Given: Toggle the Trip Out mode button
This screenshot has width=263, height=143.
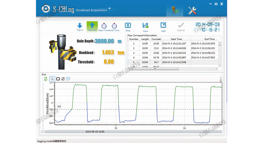Looking at the screenshot, I should 92,26.
